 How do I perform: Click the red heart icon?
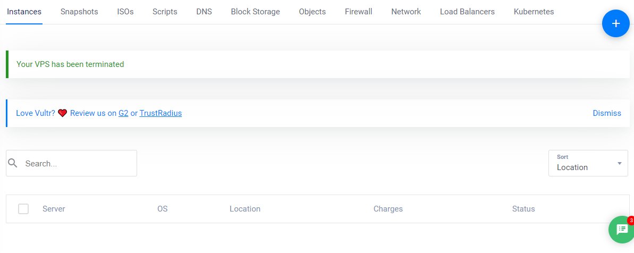tap(63, 113)
